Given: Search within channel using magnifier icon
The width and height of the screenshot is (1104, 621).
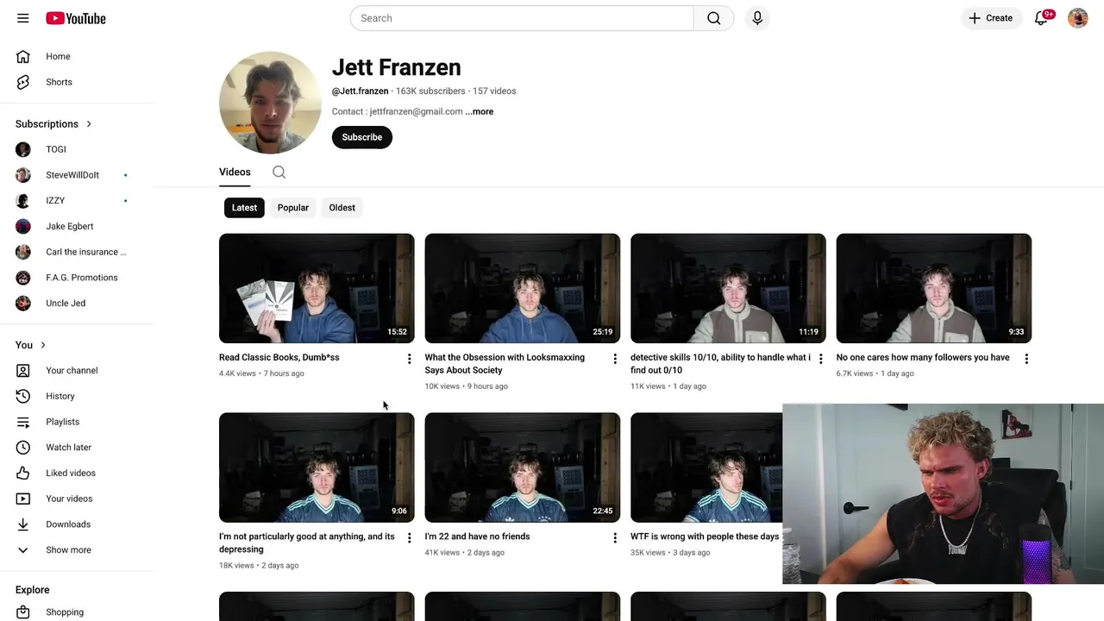Looking at the screenshot, I should click(279, 172).
